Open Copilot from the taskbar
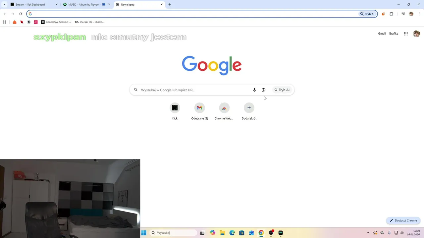Screen dimensions: 424x238 213,233
